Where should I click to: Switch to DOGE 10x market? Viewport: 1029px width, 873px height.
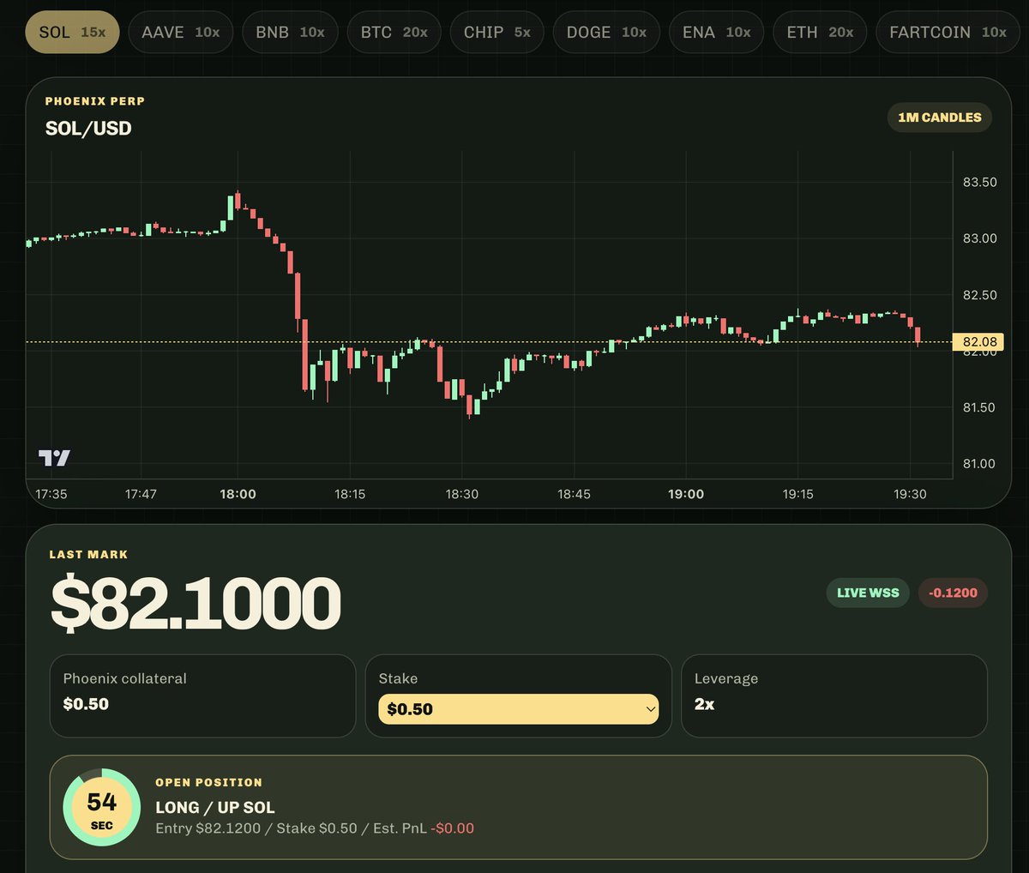(606, 33)
